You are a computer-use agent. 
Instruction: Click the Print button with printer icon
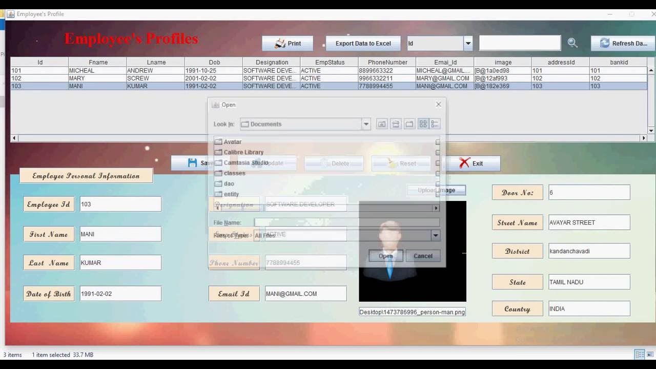click(288, 44)
